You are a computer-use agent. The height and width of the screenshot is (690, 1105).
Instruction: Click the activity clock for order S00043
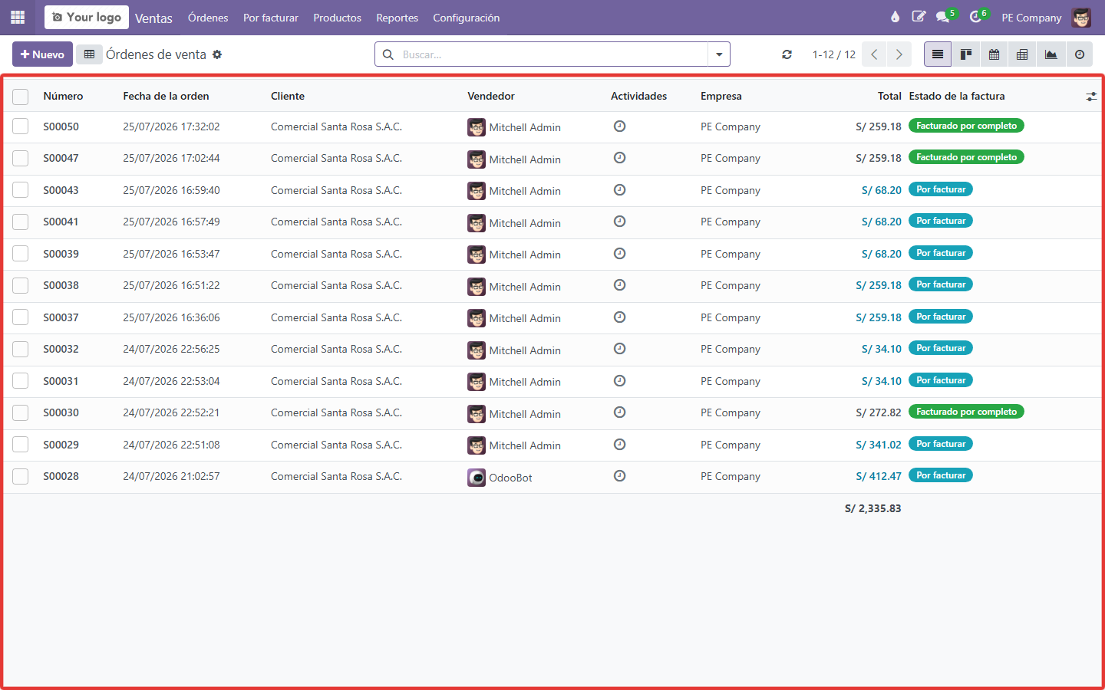click(x=620, y=189)
